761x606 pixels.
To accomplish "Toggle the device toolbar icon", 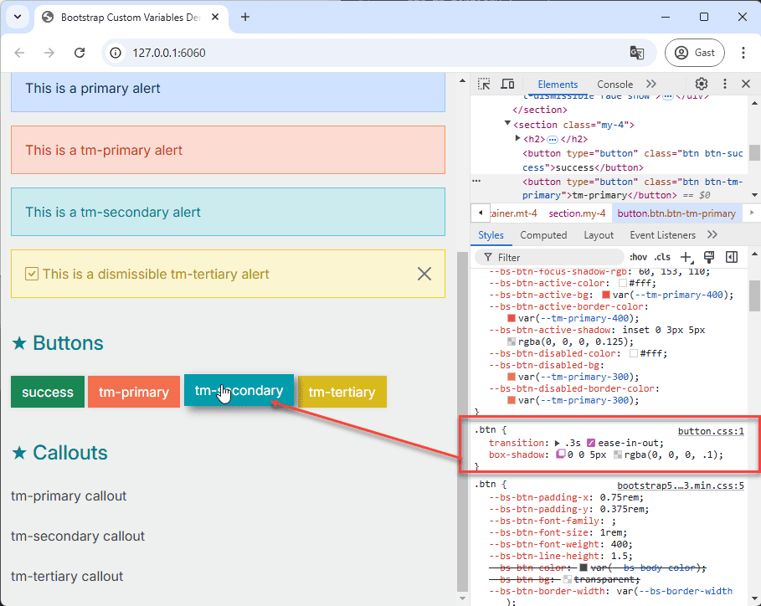I will [x=507, y=84].
